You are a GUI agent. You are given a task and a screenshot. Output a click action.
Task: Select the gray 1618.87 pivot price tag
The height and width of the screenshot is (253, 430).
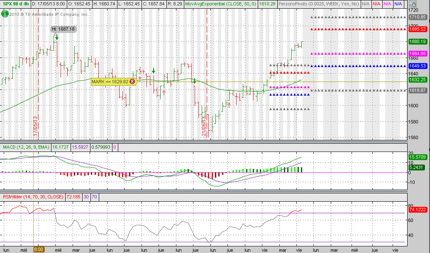(x=418, y=90)
